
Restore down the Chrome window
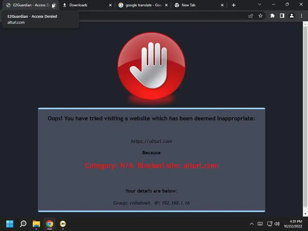tap(287, 4)
